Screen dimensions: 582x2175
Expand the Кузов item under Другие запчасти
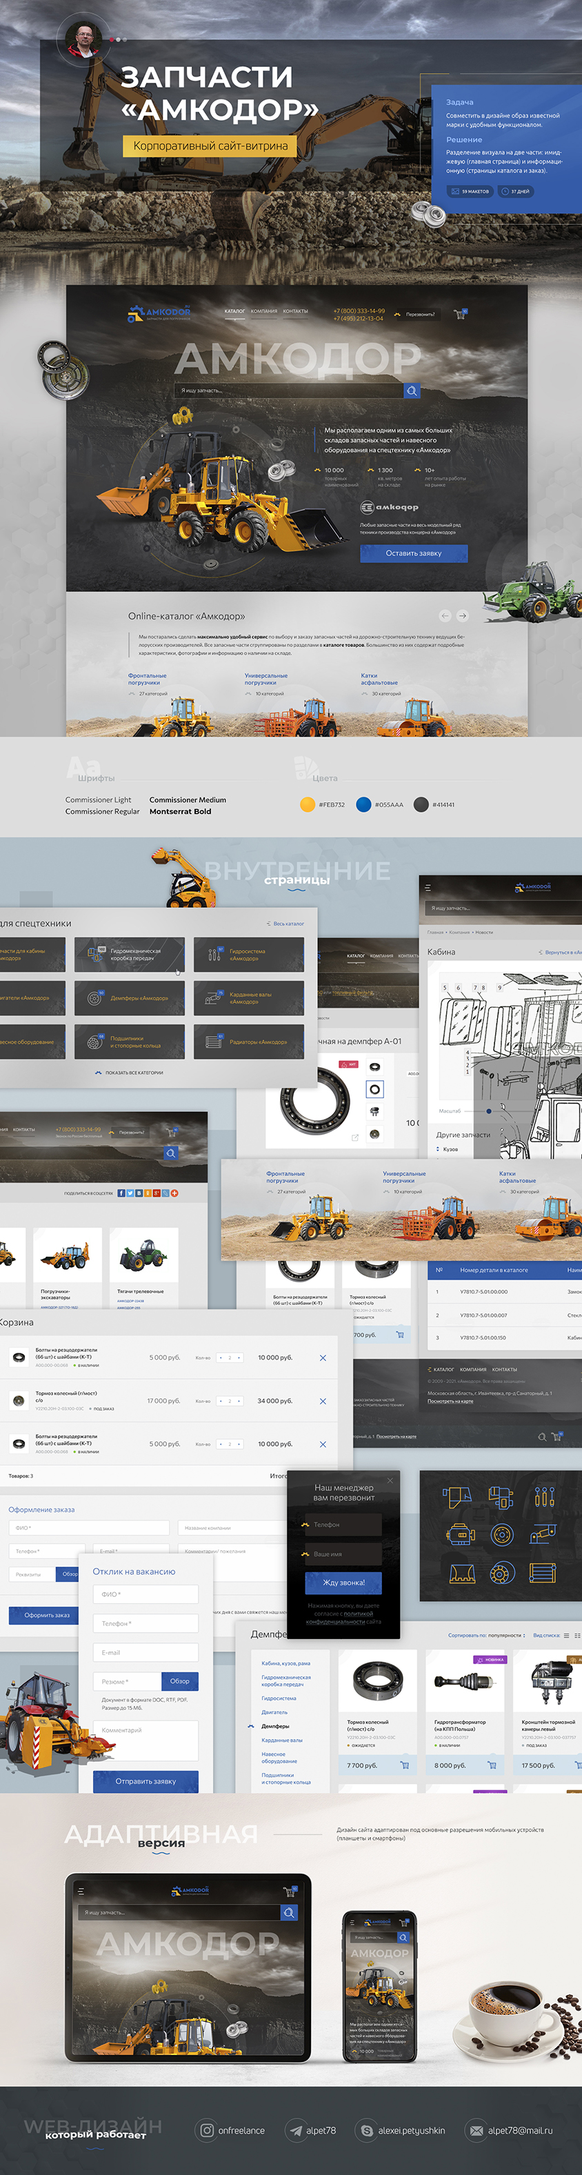(x=447, y=1149)
